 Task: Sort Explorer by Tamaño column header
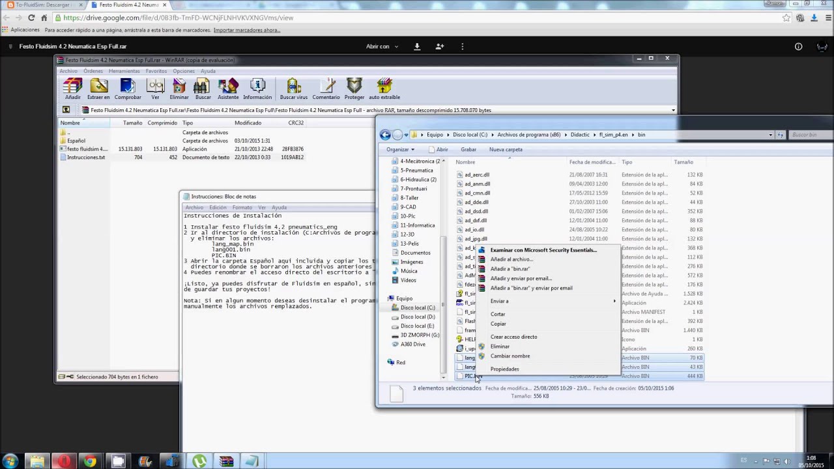[683, 162]
